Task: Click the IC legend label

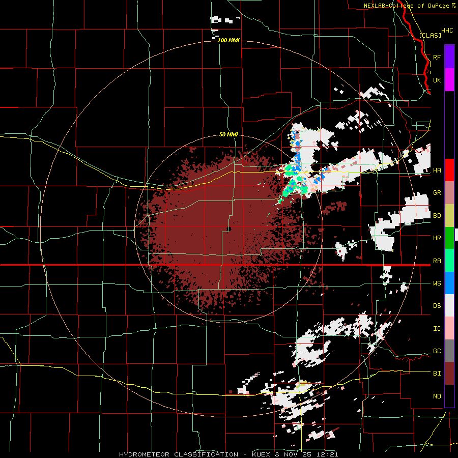Action: click(x=437, y=328)
